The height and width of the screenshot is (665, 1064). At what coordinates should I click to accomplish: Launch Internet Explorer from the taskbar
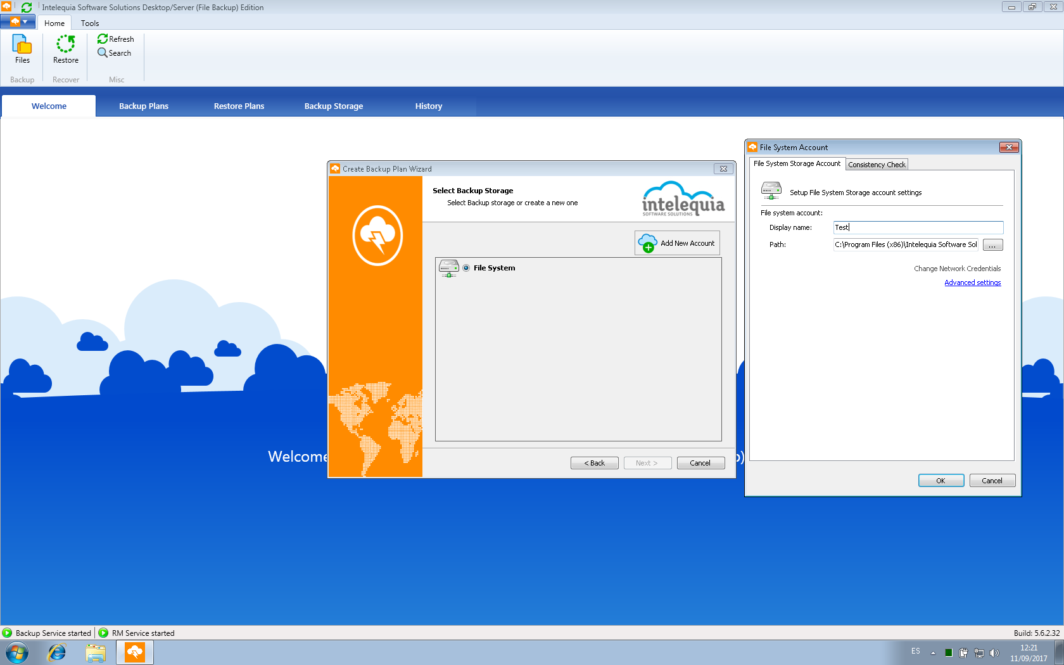tap(57, 652)
